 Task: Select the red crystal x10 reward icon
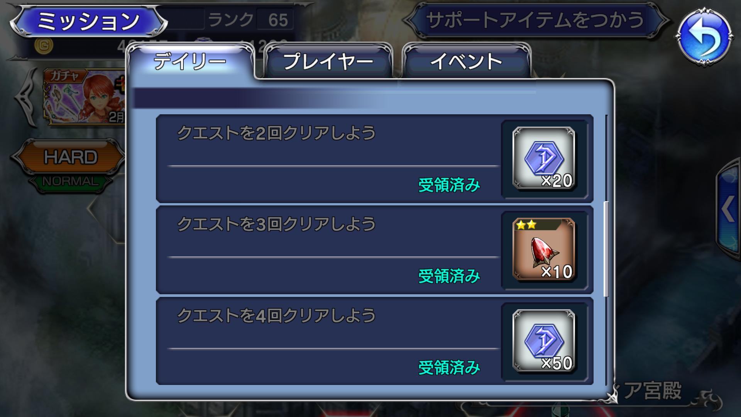pos(544,250)
